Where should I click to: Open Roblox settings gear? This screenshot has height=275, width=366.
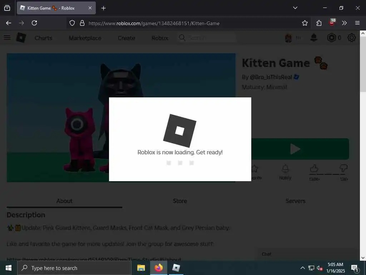(x=352, y=38)
